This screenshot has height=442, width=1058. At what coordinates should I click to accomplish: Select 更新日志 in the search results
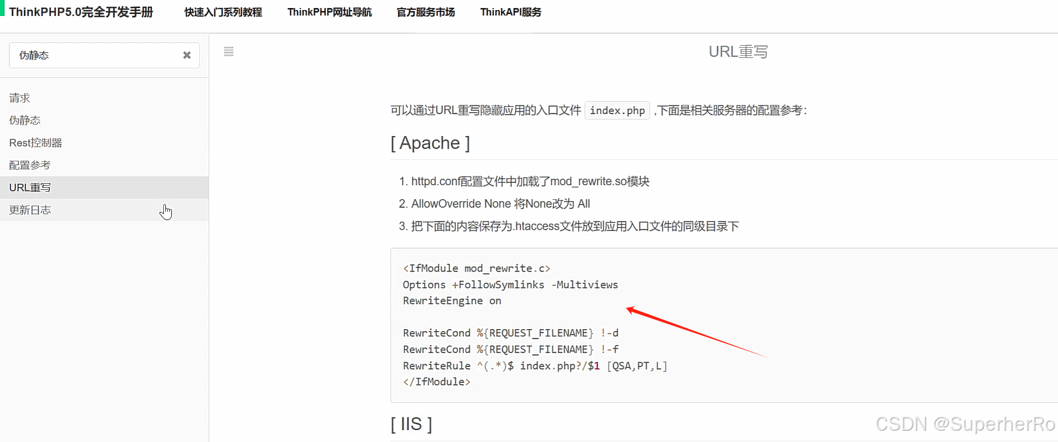[x=104, y=210]
